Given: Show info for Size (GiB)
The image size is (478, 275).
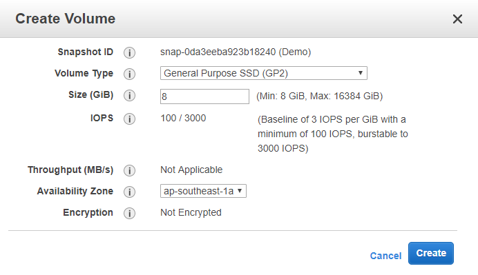Looking at the screenshot, I should (129, 96).
